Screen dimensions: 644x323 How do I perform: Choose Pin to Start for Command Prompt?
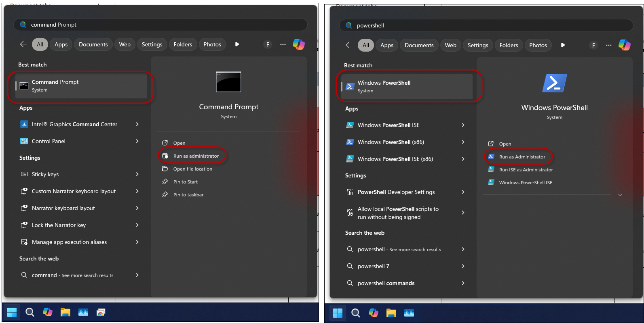(x=185, y=182)
